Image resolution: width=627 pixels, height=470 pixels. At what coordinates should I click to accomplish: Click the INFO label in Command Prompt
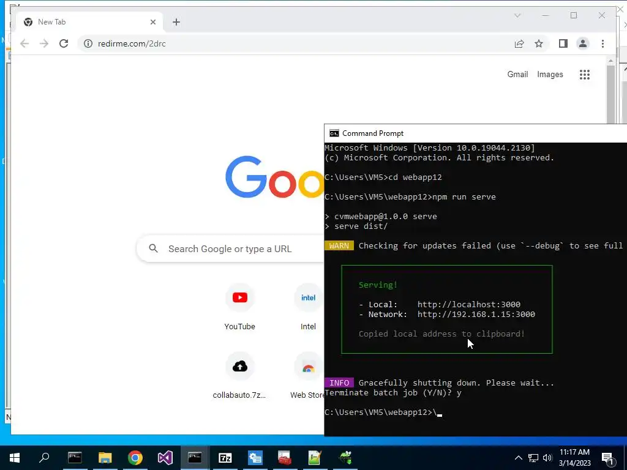(339, 383)
